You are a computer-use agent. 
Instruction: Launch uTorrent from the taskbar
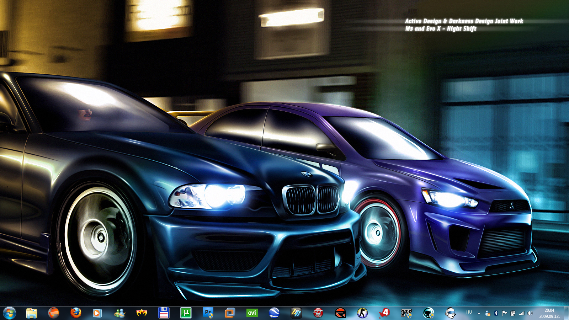[186, 313]
